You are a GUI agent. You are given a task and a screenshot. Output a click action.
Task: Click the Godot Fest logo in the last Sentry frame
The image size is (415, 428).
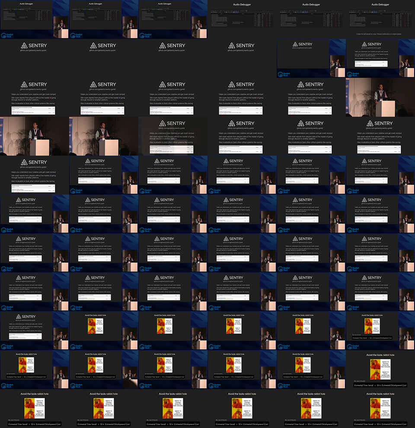[x=7, y=347]
